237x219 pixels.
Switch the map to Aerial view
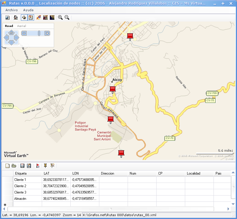pos(21,26)
